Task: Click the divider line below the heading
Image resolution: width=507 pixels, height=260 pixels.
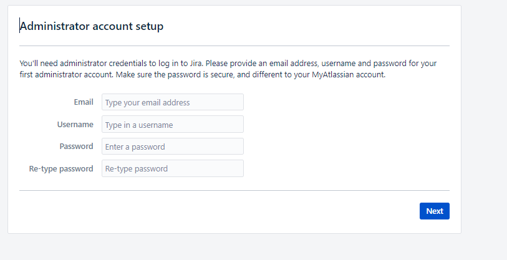Action: [234, 46]
